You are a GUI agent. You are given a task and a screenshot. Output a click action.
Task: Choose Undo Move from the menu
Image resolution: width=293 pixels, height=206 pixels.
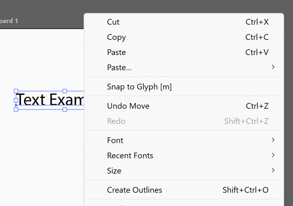point(128,106)
